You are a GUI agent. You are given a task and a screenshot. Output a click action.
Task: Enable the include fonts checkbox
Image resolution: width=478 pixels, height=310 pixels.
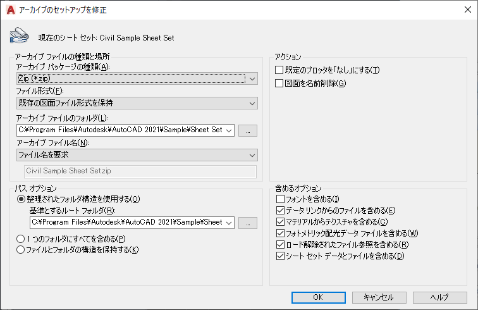[x=280, y=199]
